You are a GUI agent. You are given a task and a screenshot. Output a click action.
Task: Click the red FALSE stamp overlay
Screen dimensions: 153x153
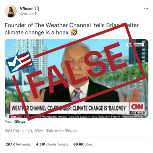point(79,72)
